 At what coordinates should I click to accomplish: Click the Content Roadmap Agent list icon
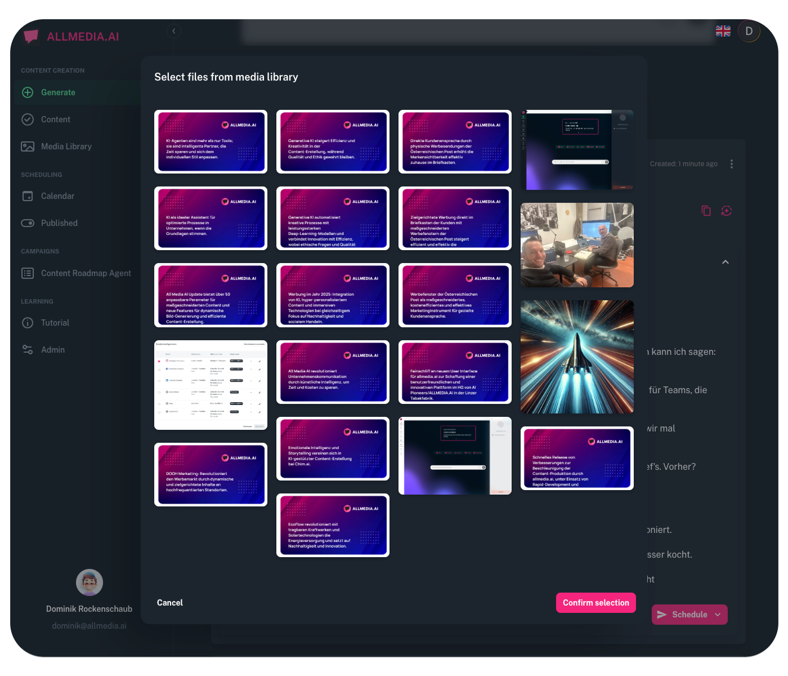tap(28, 273)
